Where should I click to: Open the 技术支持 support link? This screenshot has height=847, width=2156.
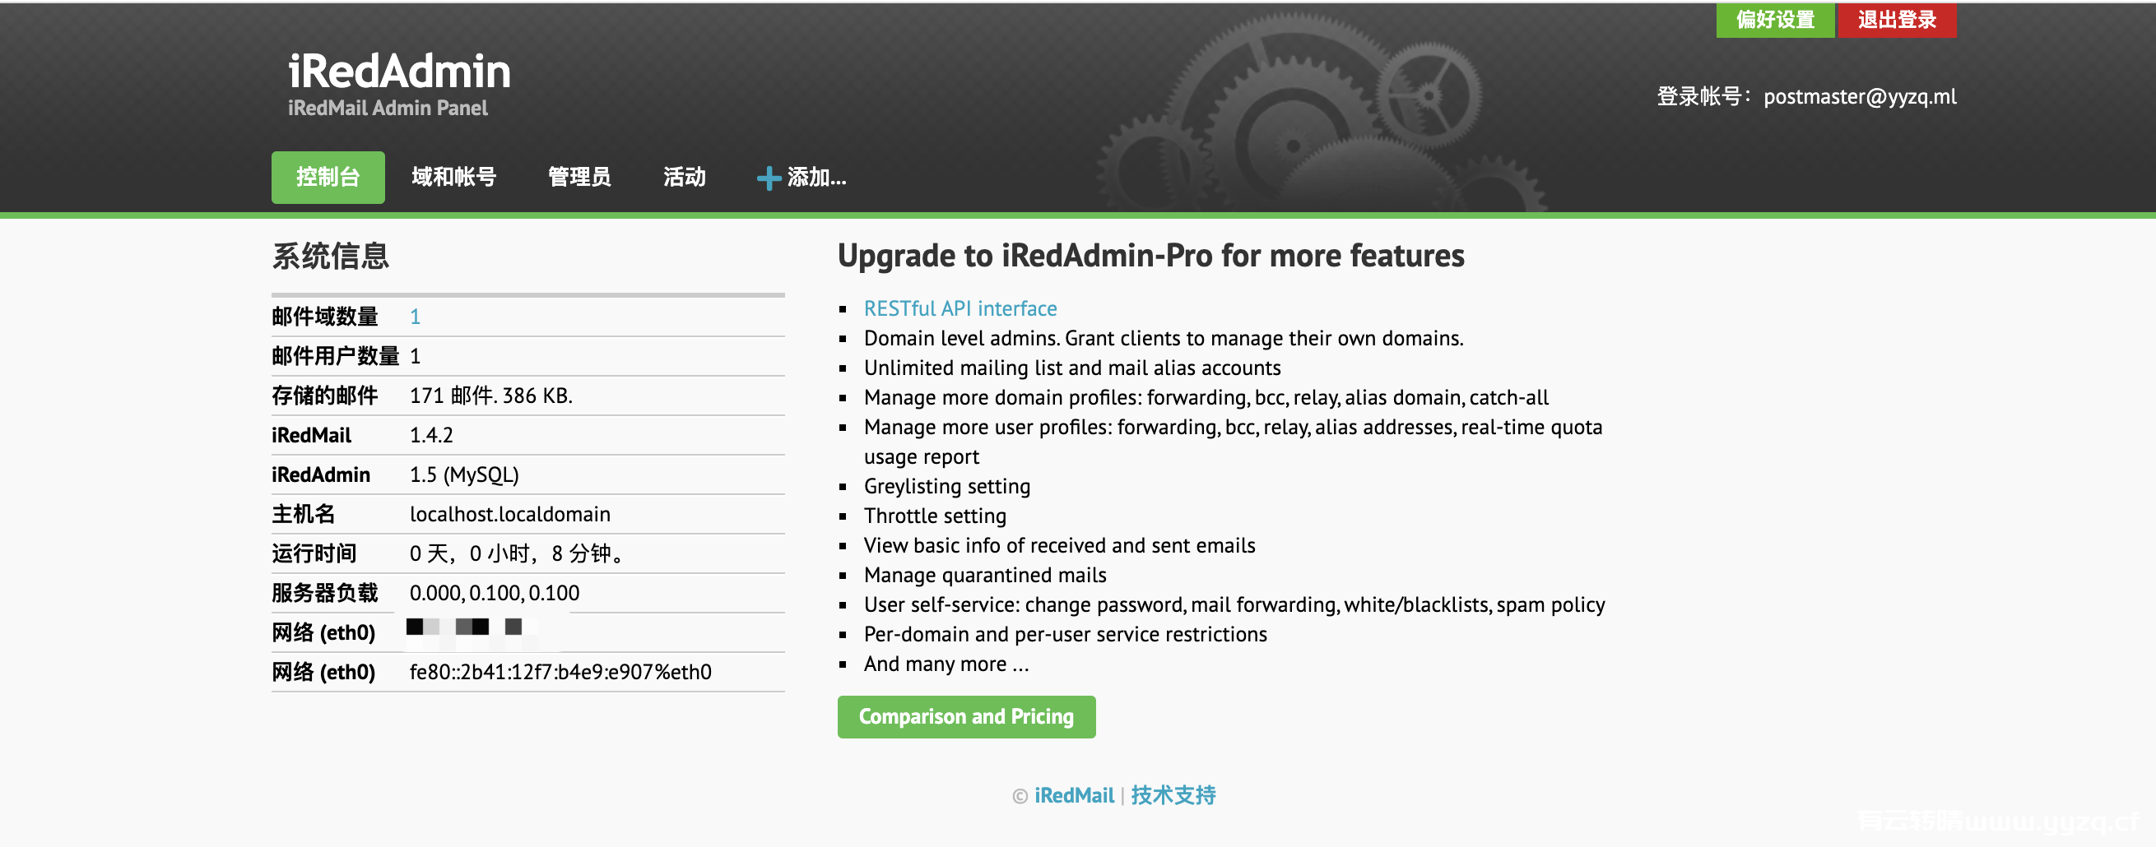click(x=1173, y=795)
